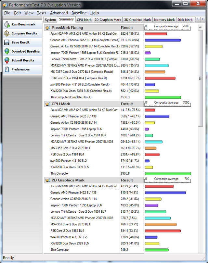Open the 2D Graphics Mark tab
This screenshot has height=263, width=208.
(x=108, y=20)
